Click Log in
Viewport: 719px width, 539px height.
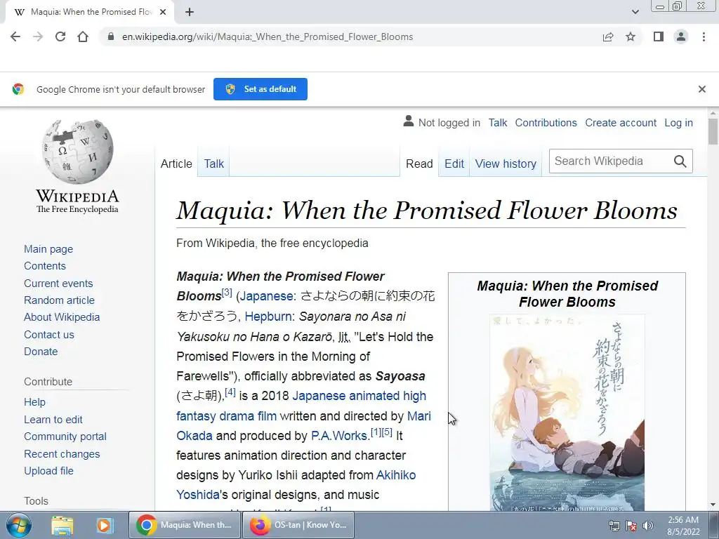[678, 123]
